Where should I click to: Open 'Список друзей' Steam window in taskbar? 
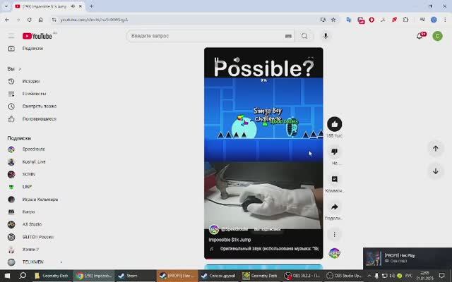click(x=219, y=276)
